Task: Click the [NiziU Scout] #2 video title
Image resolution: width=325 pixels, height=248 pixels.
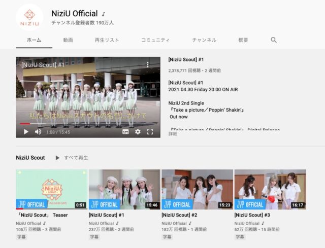Action: pos(179,215)
